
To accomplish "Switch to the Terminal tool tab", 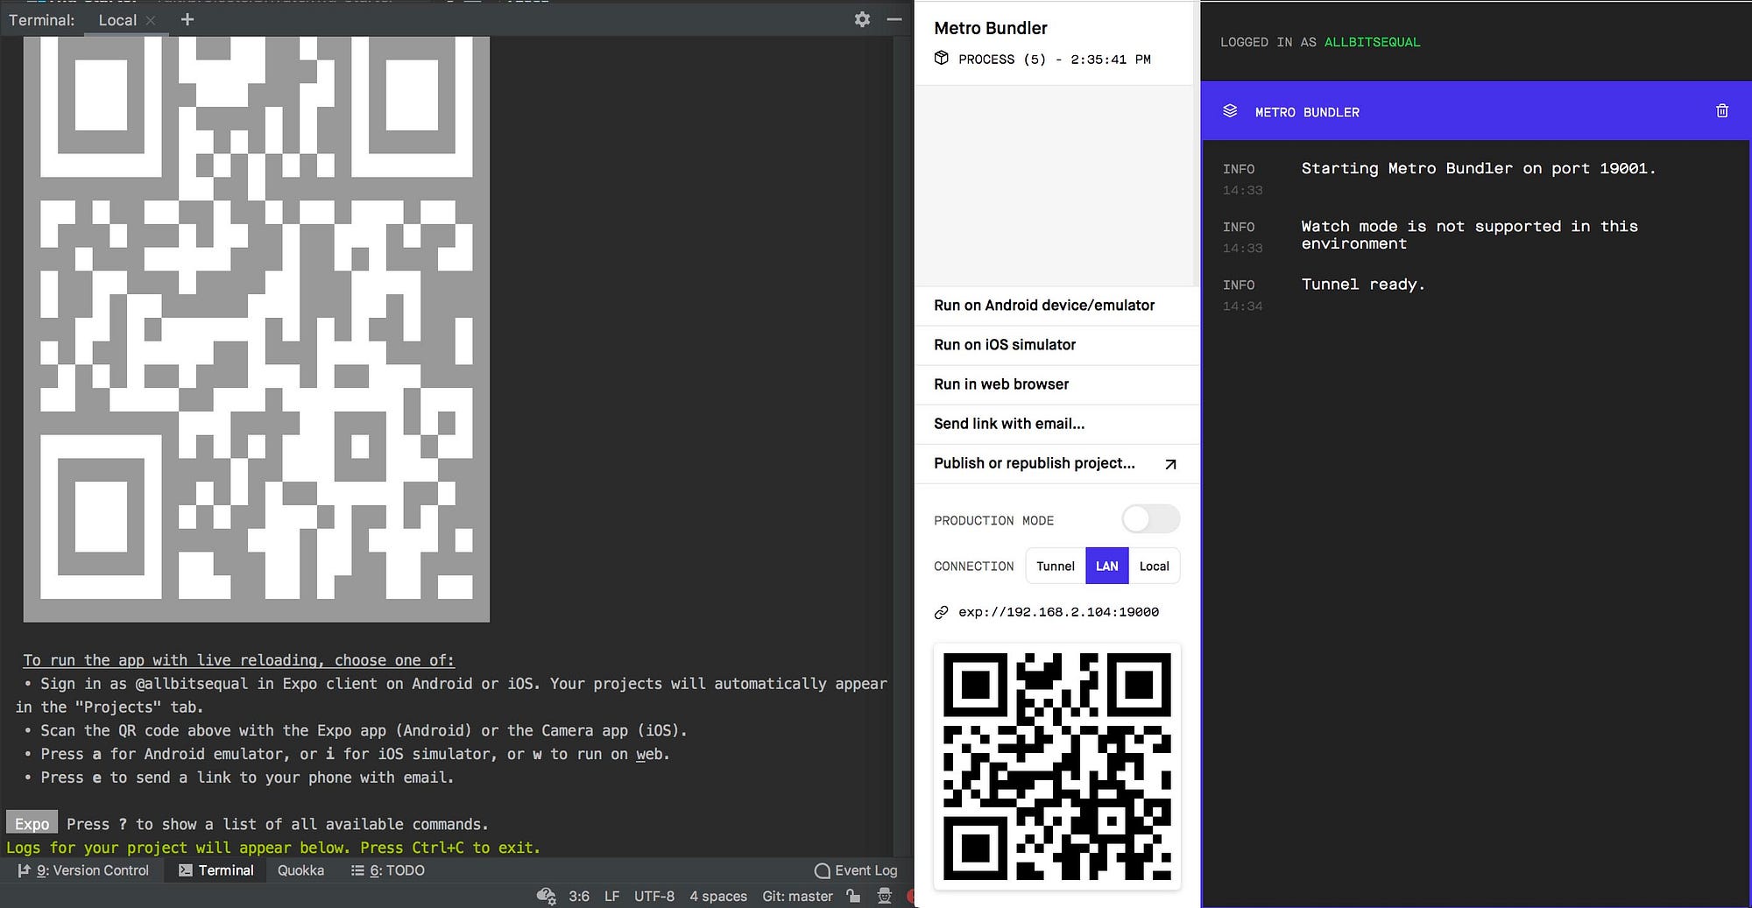I will 215,870.
